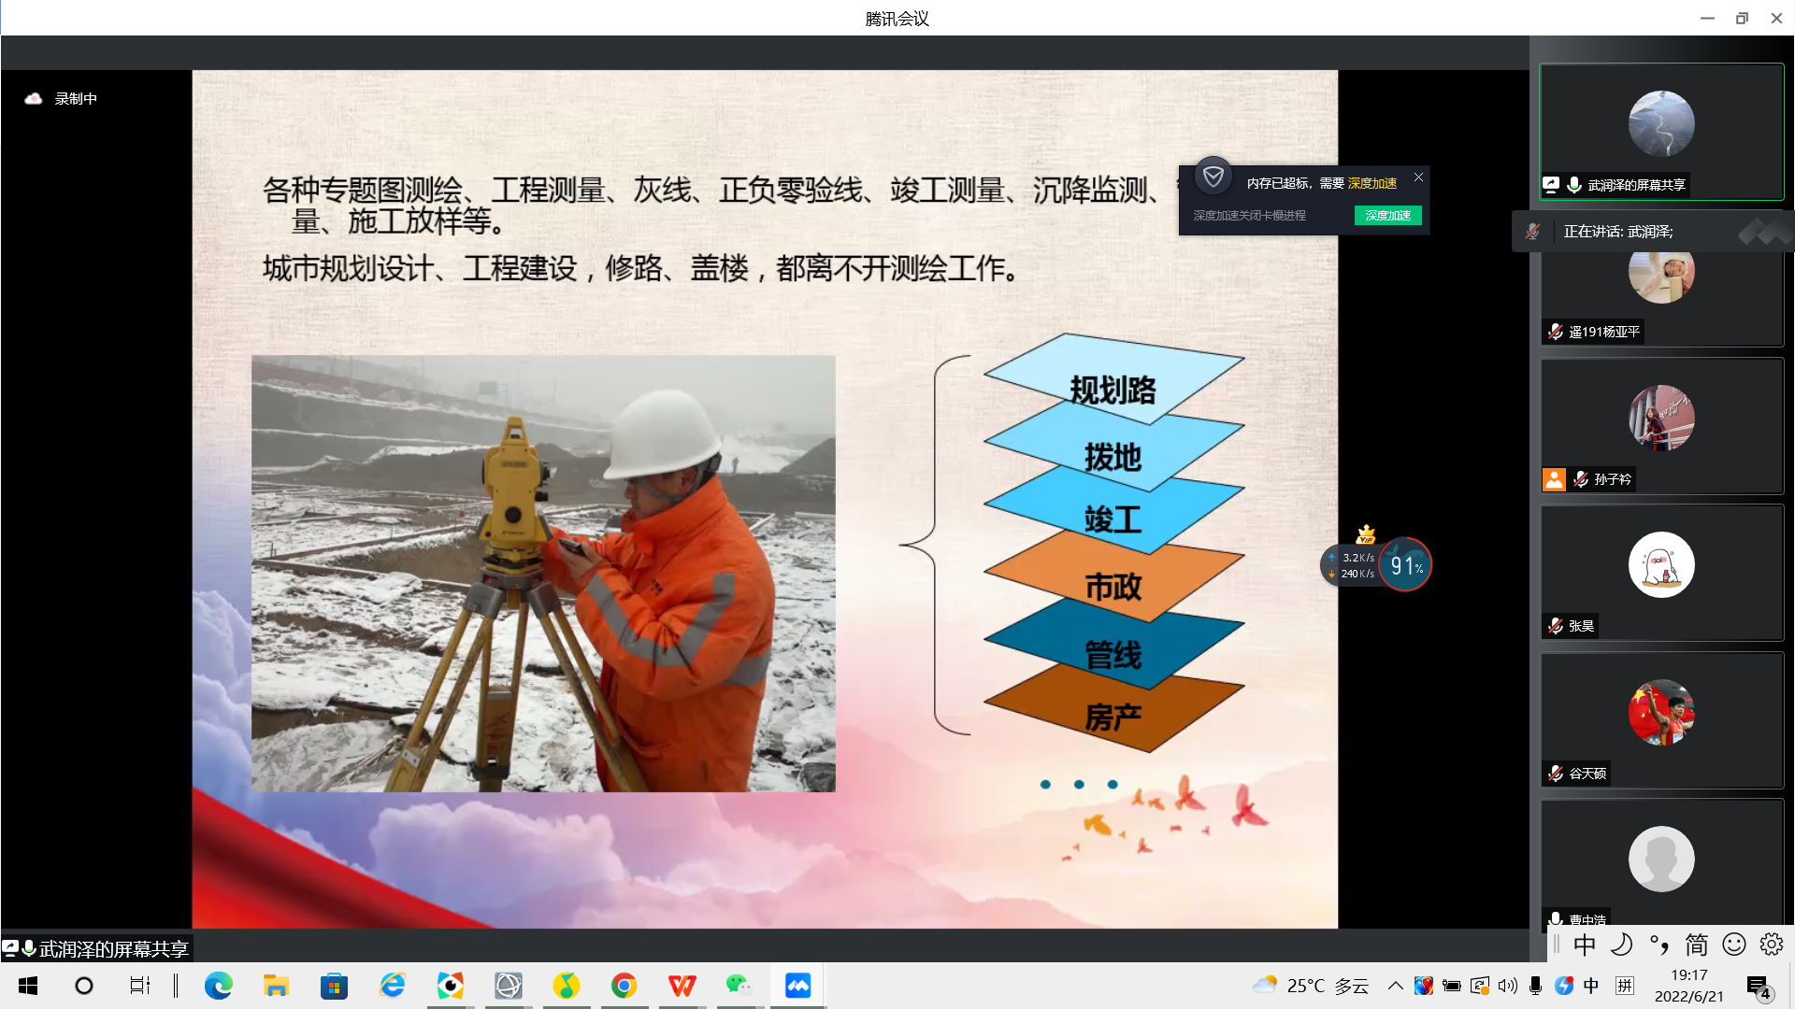Open WeChat from the taskbar
1795x1009 pixels.
[x=739, y=986]
